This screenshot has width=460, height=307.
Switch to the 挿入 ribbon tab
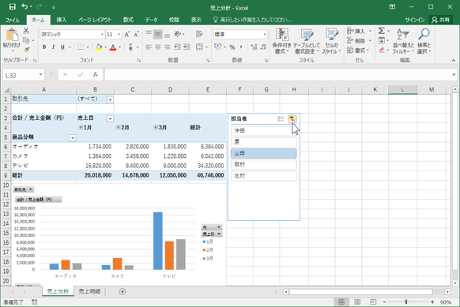click(62, 20)
